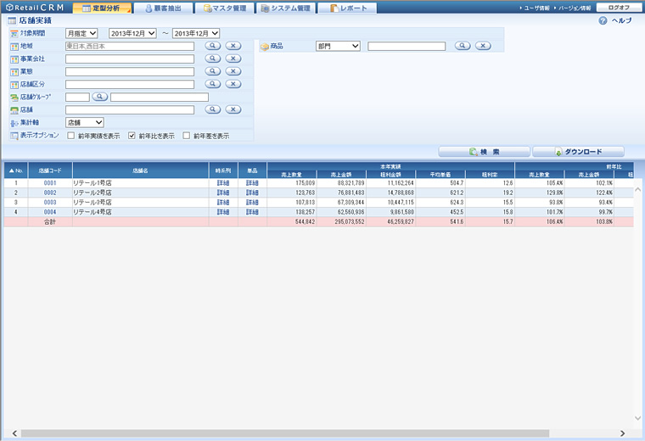645x441 pixels.
Task: Clear the 業態 field with X button
Action: [x=233, y=71]
